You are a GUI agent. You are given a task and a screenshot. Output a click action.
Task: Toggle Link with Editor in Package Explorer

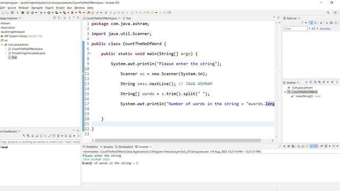pos(59,18)
